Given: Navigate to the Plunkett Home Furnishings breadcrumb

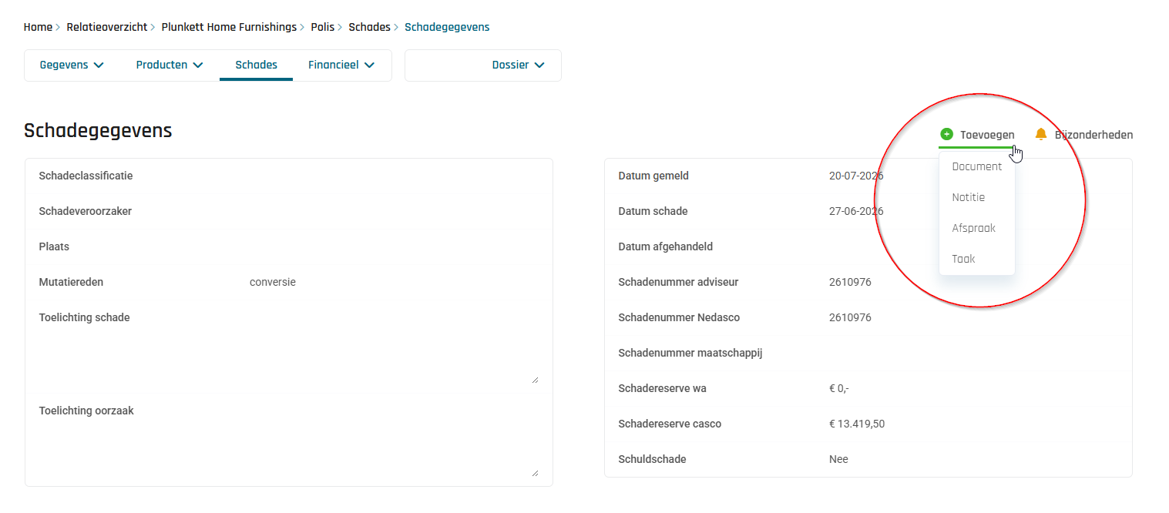Looking at the screenshot, I should [x=229, y=27].
